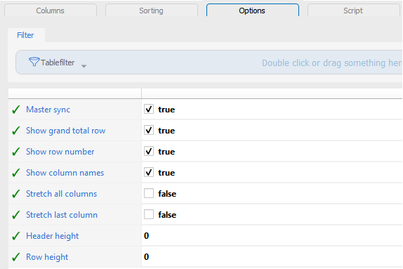The height and width of the screenshot is (269, 403).
Task: Select the Filter sub-tab
Action: (25, 35)
